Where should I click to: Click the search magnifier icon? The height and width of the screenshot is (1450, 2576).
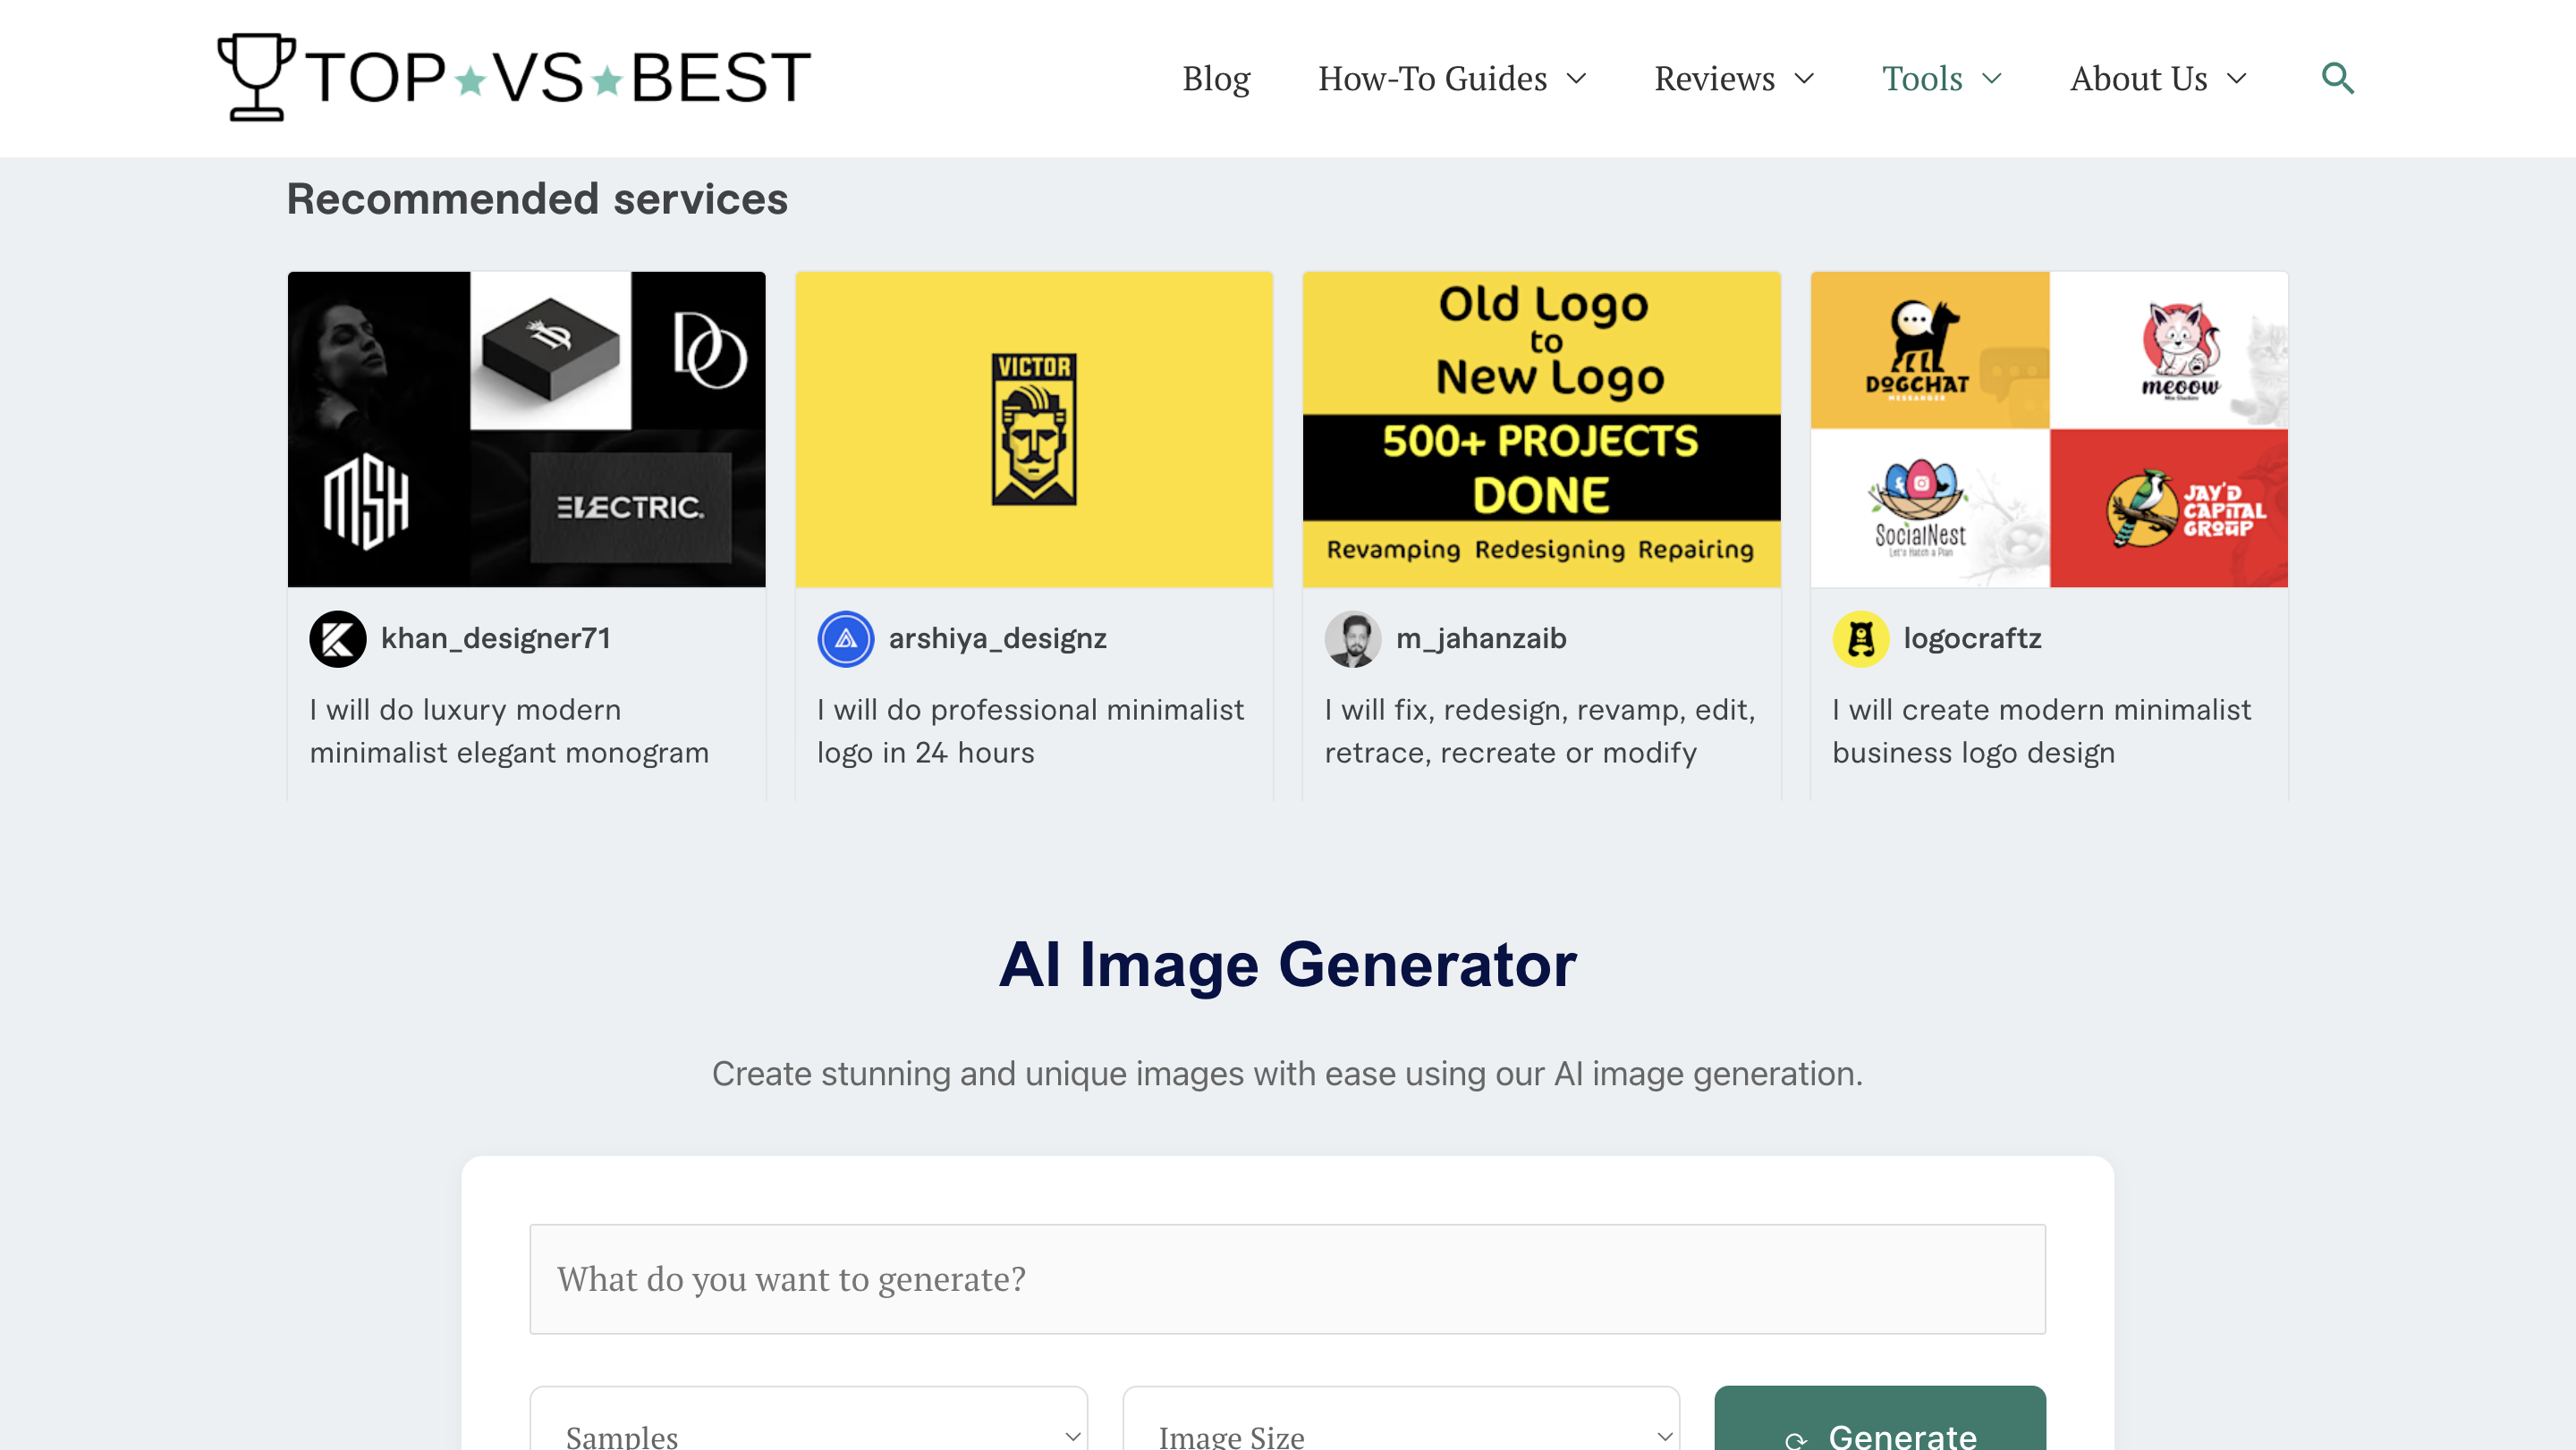pos(2337,78)
